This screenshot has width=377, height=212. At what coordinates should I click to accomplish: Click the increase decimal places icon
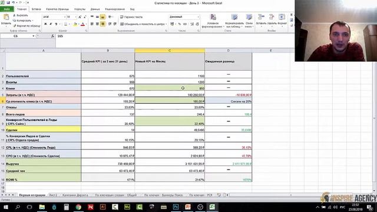tap(192, 24)
